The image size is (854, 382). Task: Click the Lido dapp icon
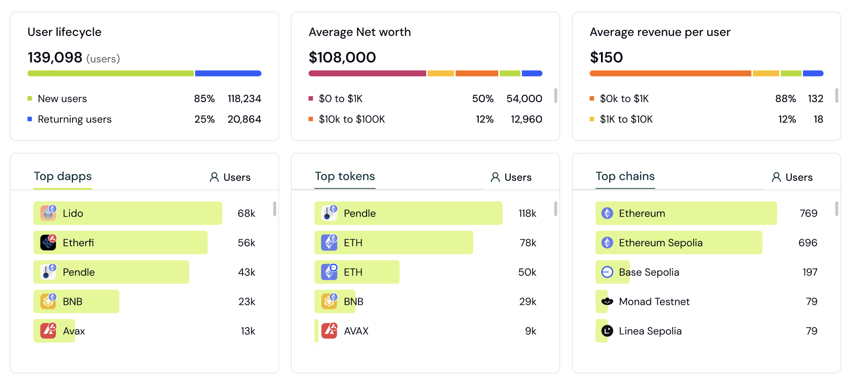[x=48, y=213]
